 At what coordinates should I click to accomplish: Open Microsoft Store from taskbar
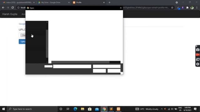click(90, 109)
